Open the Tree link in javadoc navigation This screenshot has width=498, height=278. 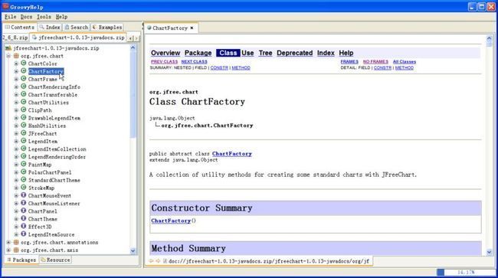point(265,53)
